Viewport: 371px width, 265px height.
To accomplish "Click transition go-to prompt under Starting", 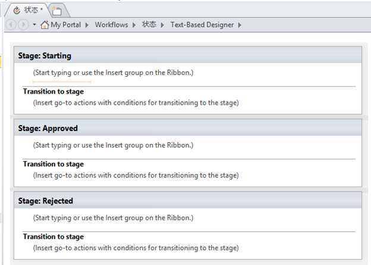I will click(x=136, y=102).
